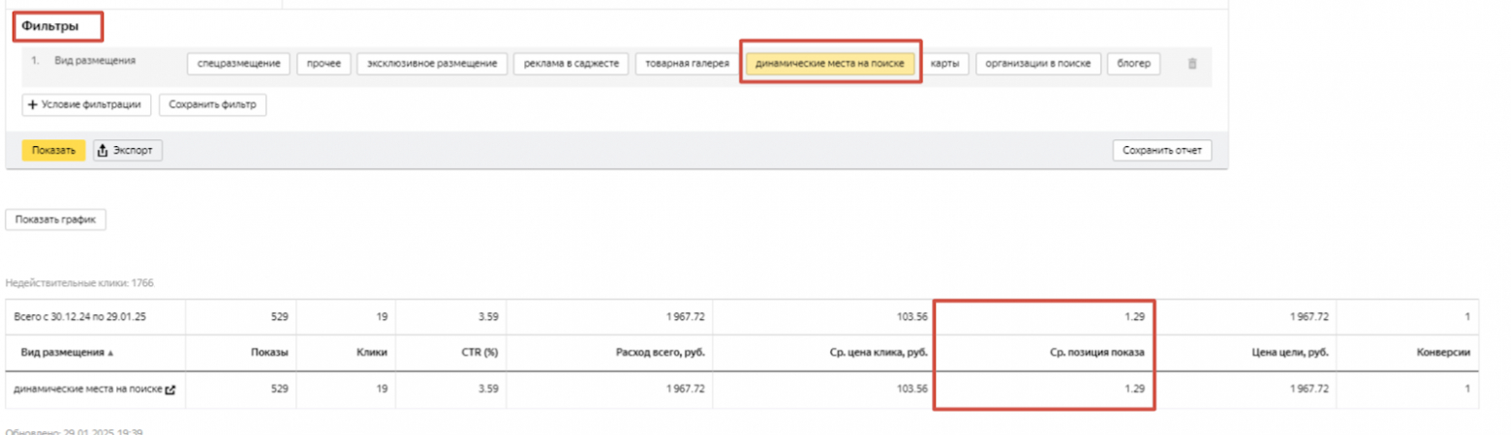Enable the реклама в саджесте filter
Image resolution: width=1511 pixels, height=435 pixels.
pyautogui.click(x=570, y=64)
